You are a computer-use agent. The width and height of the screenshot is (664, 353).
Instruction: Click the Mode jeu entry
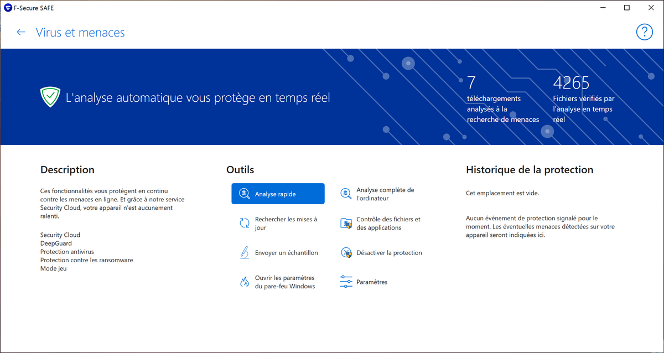click(x=54, y=268)
